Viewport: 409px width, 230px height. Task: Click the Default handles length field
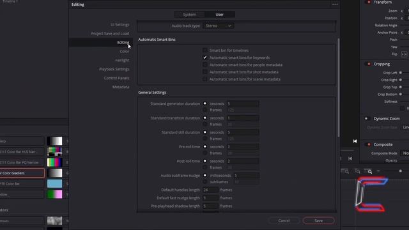pyautogui.click(x=210, y=190)
